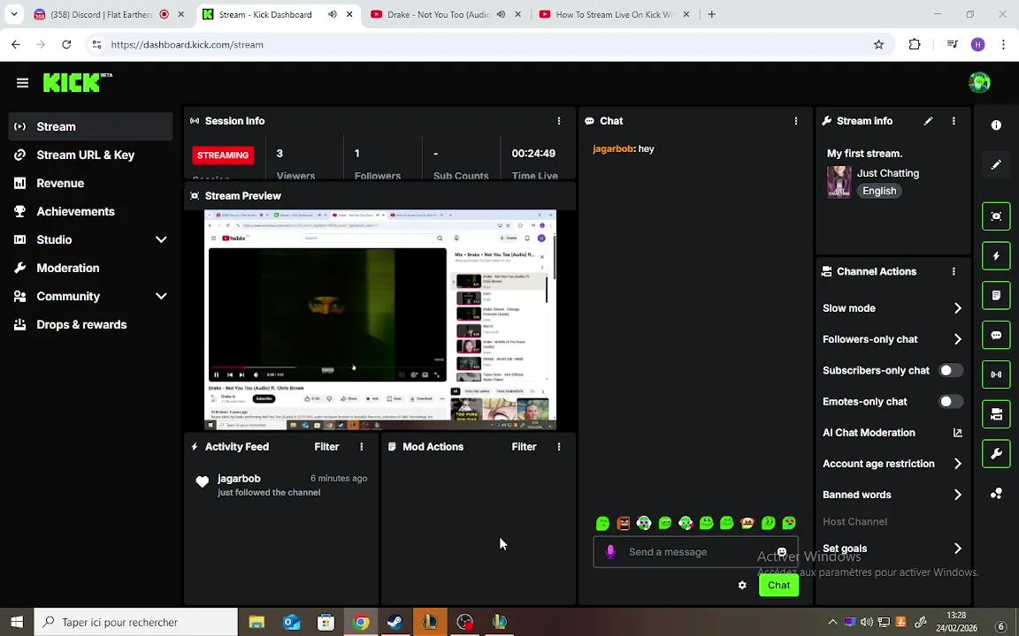Click the pencil icon in right sidebar
The width and height of the screenshot is (1019, 636).
coord(996,165)
